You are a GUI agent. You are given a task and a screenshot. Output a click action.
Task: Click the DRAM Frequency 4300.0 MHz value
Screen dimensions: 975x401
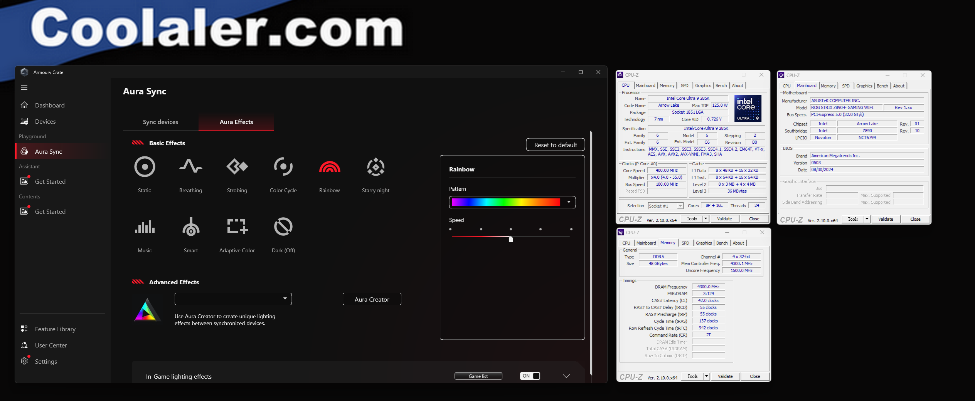708,287
